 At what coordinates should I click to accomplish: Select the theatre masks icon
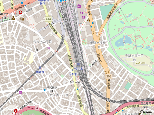[22, 19]
